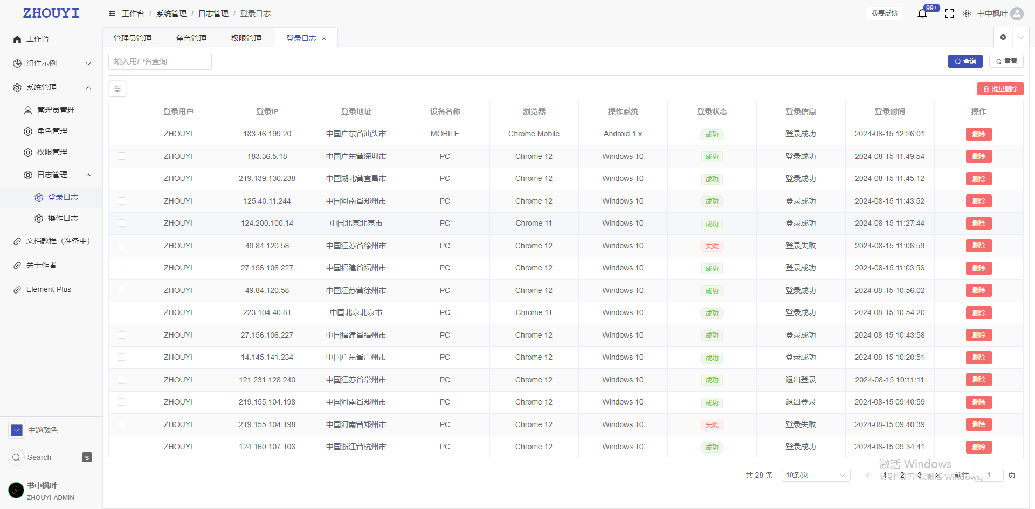1035x509 pixels.
Task: Click the user avatar in the header
Action: [x=1017, y=13]
